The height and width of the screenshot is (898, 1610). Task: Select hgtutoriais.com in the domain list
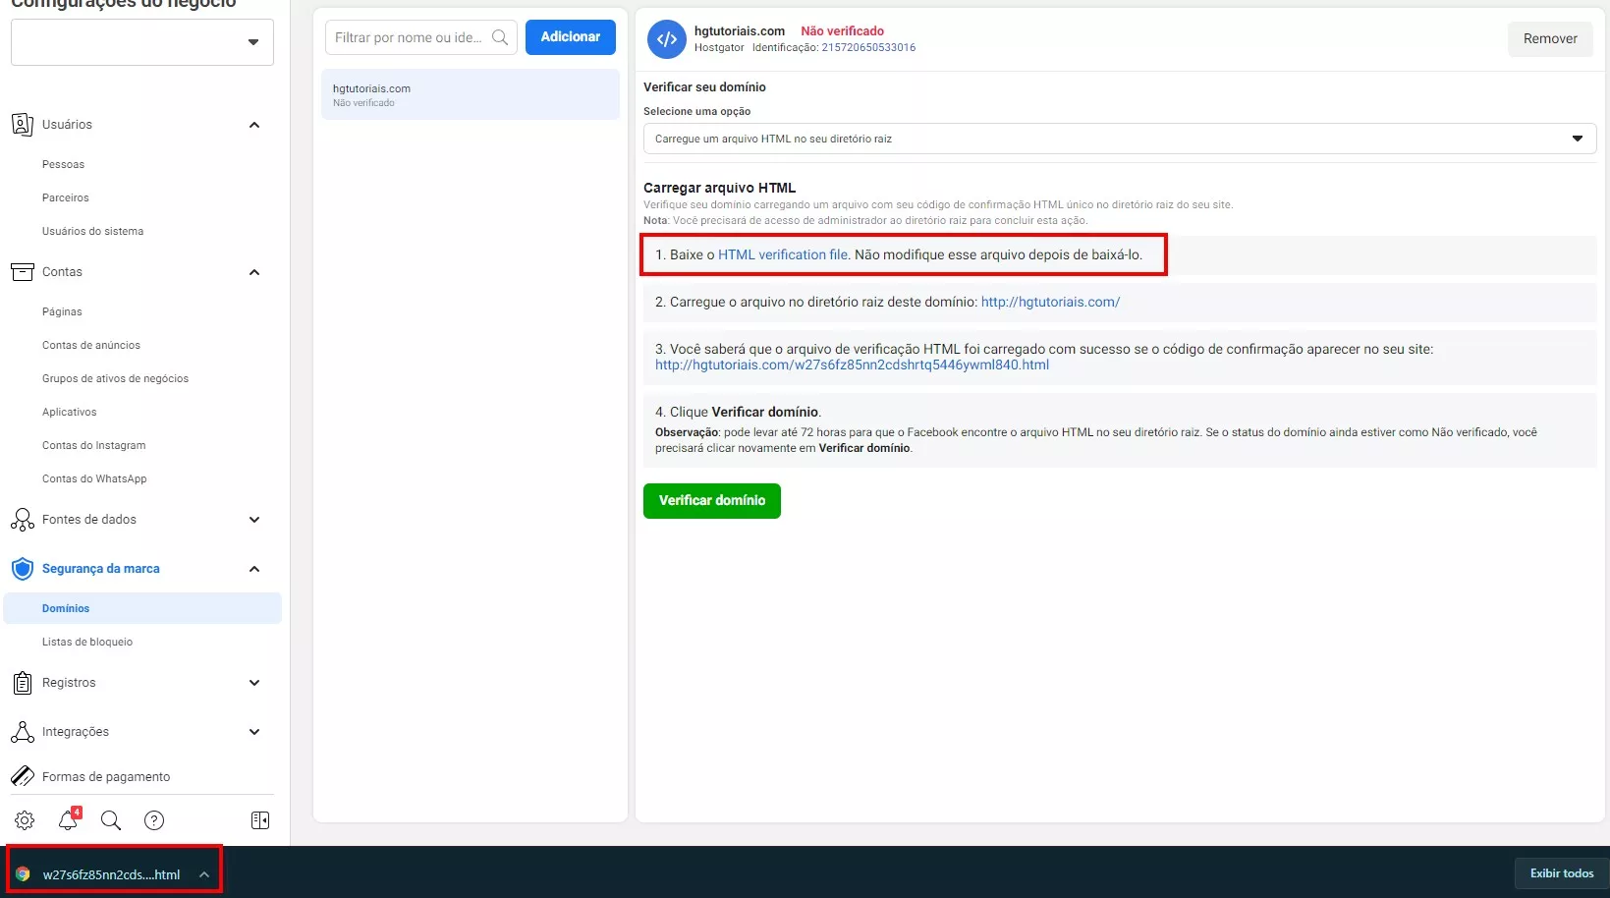pyautogui.click(x=471, y=94)
